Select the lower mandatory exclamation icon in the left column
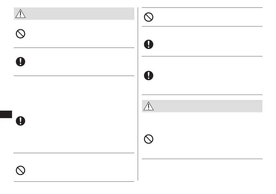Image resolution: width=276 pixels, height=194 pixels. [21, 121]
